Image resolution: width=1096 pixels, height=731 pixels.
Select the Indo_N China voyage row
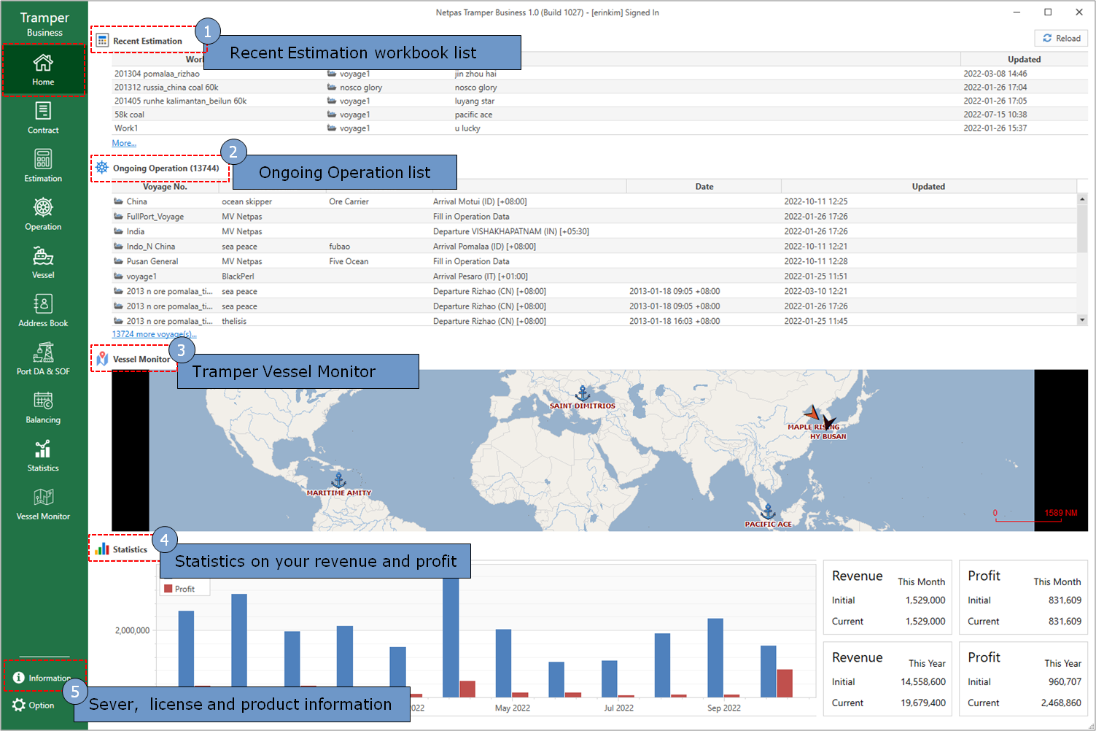pyautogui.click(x=594, y=247)
